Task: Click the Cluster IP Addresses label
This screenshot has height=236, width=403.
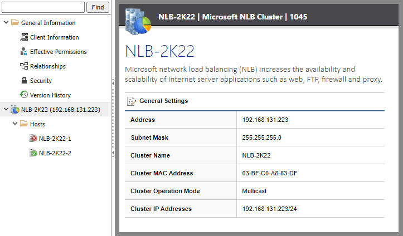Action: [x=161, y=209]
